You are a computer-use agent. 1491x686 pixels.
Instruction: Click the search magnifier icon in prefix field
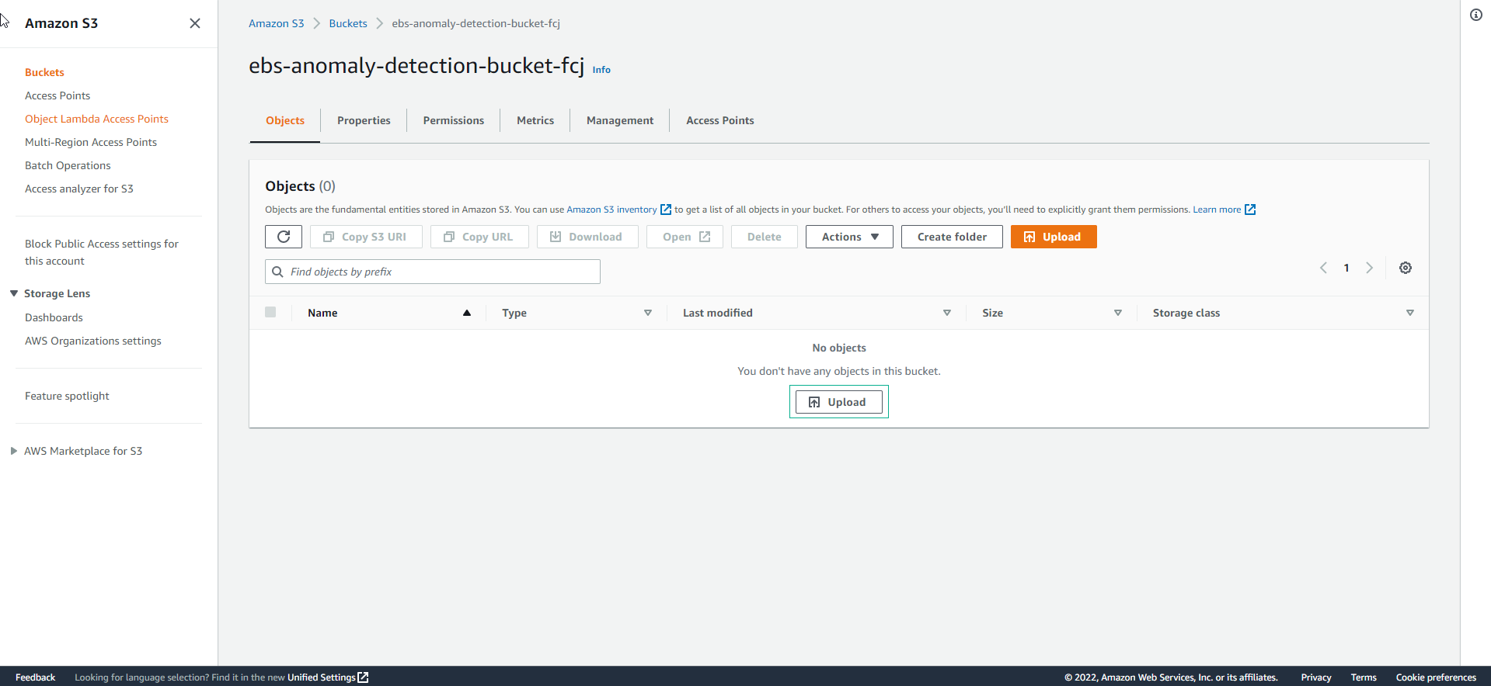277,272
